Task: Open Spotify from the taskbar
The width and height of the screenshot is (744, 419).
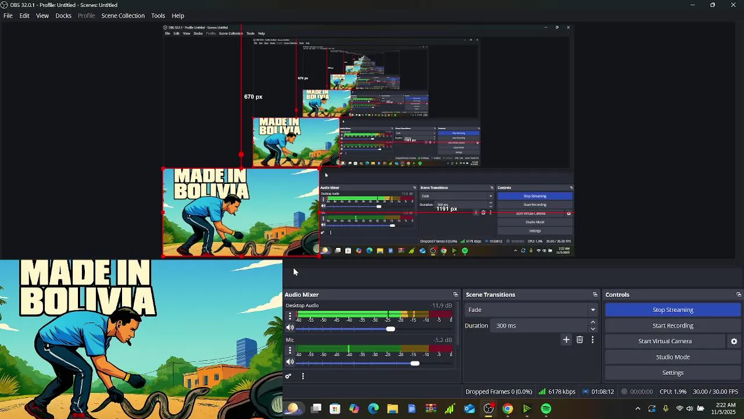Action: 546,409
